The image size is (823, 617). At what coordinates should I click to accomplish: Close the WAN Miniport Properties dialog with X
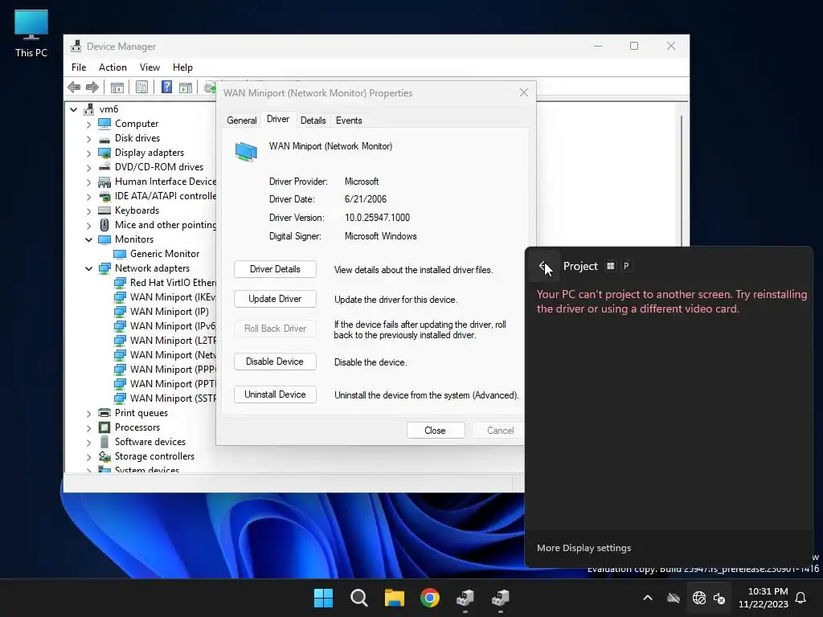click(x=524, y=93)
